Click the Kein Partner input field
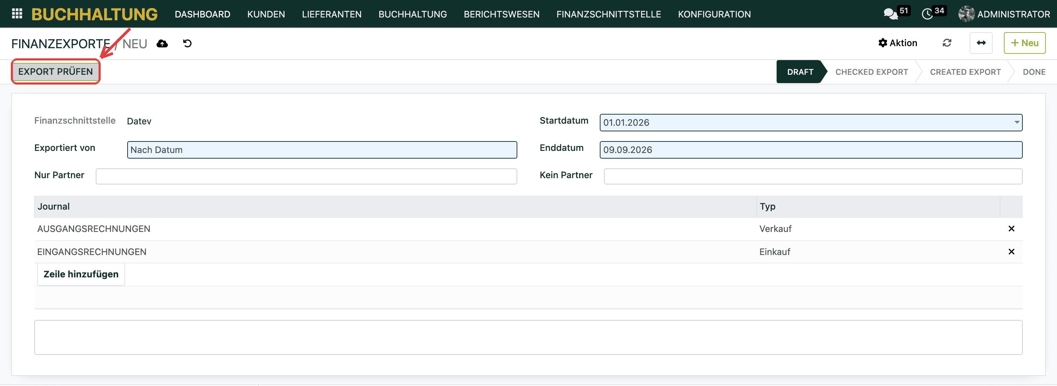1057x386 pixels. [813, 176]
